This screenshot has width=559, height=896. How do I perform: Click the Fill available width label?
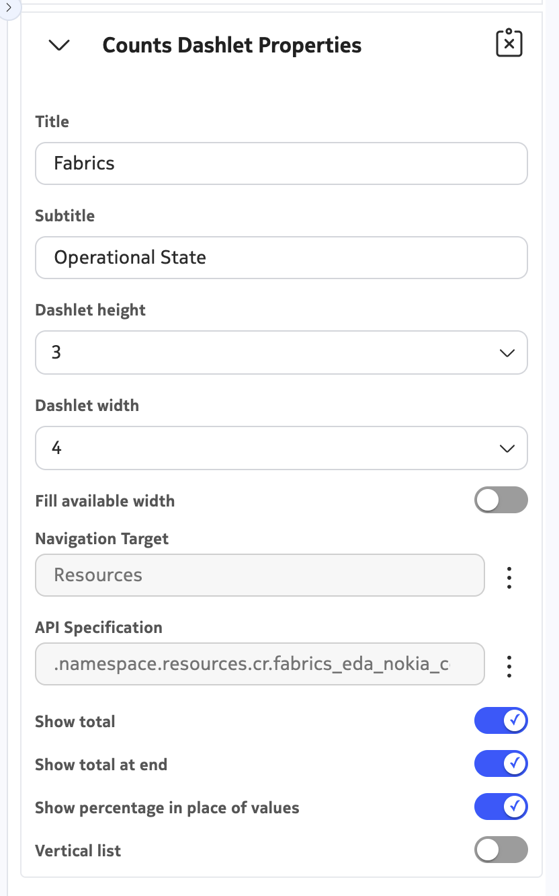click(105, 501)
